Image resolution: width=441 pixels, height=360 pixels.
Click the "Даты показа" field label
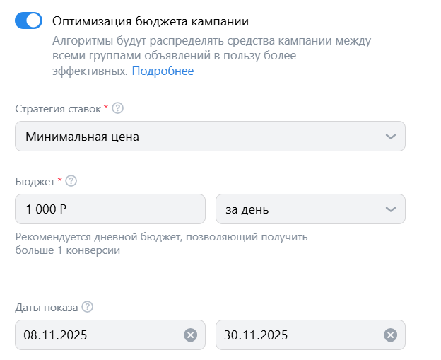46,307
